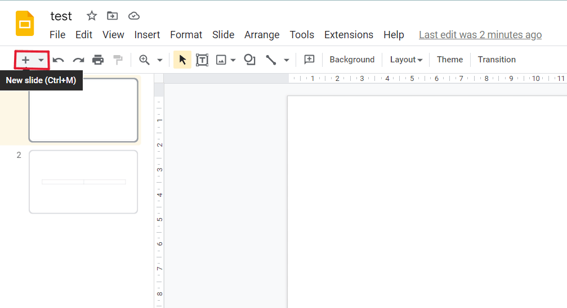Click the move to folder icon
This screenshot has height=308, width=567.
pos(113,16)
